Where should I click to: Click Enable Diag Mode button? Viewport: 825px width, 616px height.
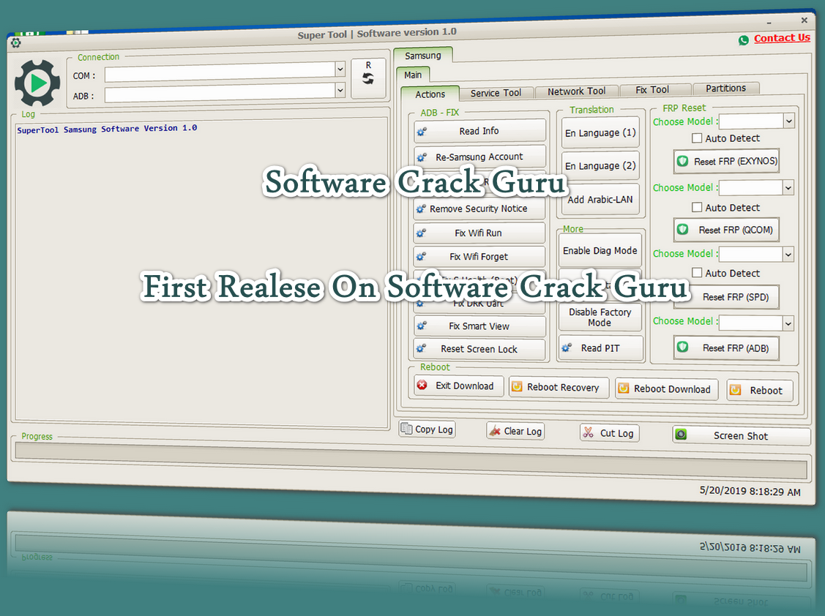coord(600,251)
